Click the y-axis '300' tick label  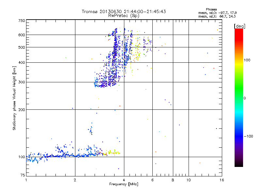point(22,82)
